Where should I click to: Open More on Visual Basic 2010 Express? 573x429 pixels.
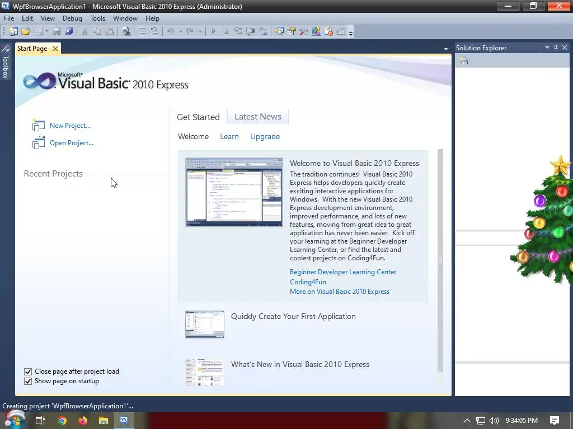coord(340,292)
